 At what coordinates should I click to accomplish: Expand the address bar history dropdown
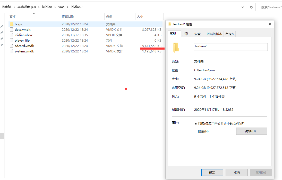[242, 7]
